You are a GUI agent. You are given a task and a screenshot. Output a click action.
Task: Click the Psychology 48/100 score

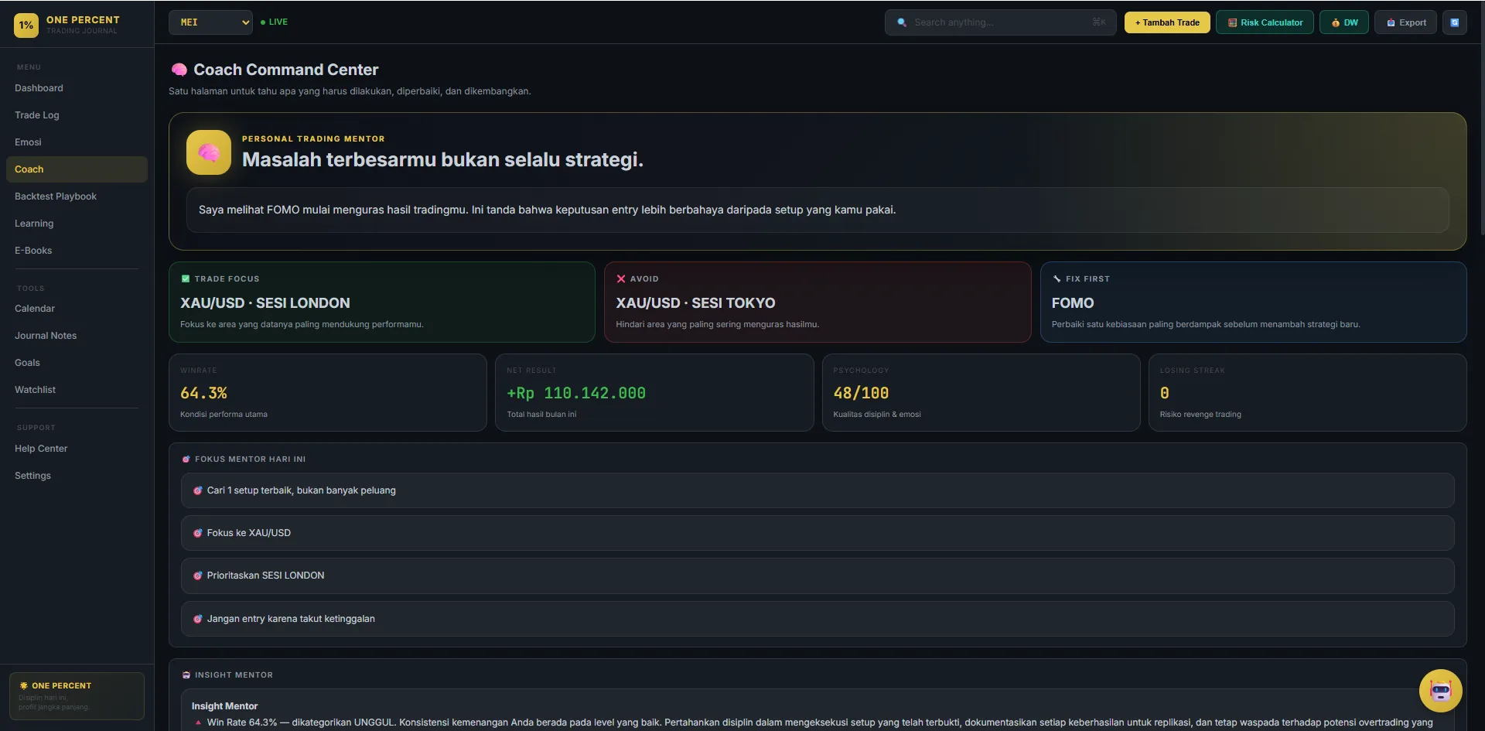click(x=861, y=393)
